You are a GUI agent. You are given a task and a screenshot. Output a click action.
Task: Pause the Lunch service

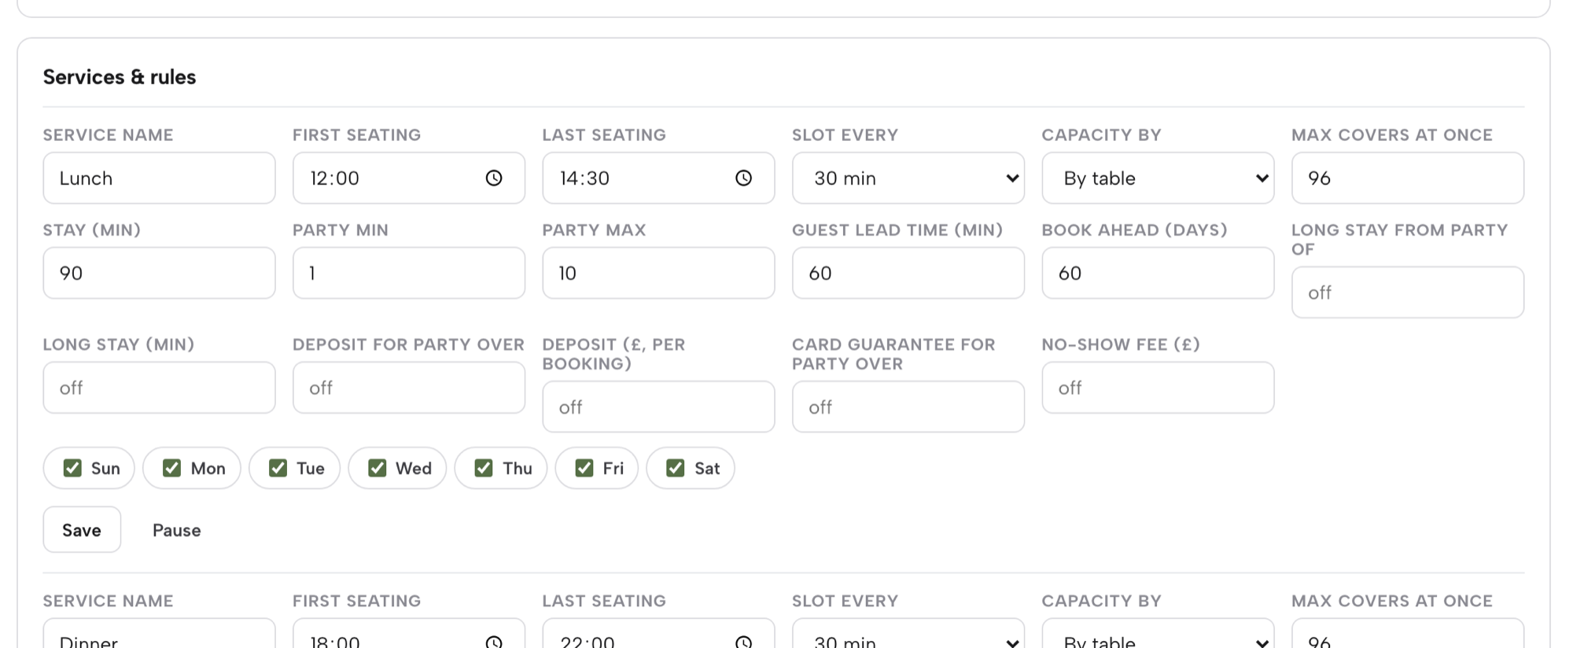176,530
